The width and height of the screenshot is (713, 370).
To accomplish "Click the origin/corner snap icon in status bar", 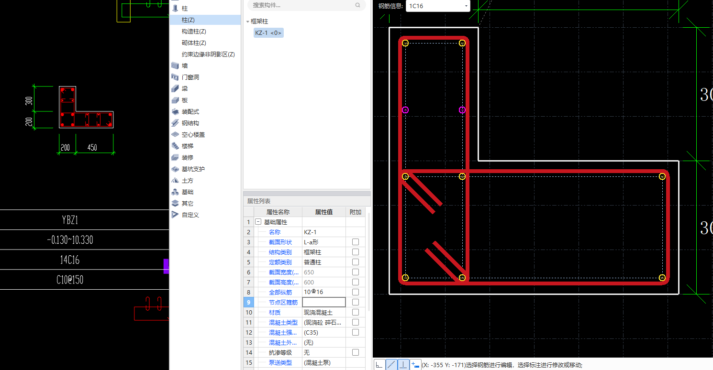I will [x=379, y=364].
